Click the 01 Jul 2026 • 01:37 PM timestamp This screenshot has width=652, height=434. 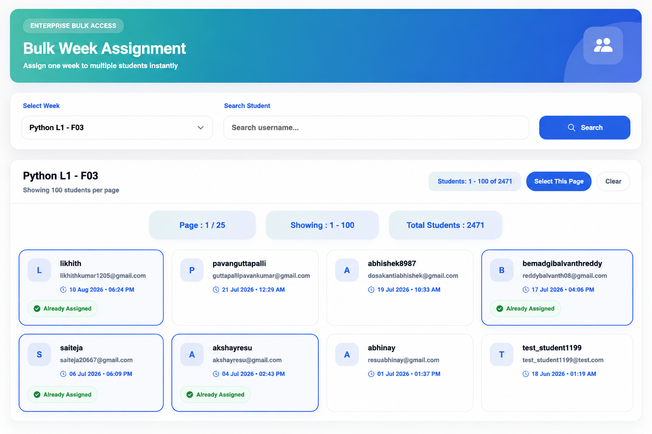pyautogui.click(x=409, y=374)
